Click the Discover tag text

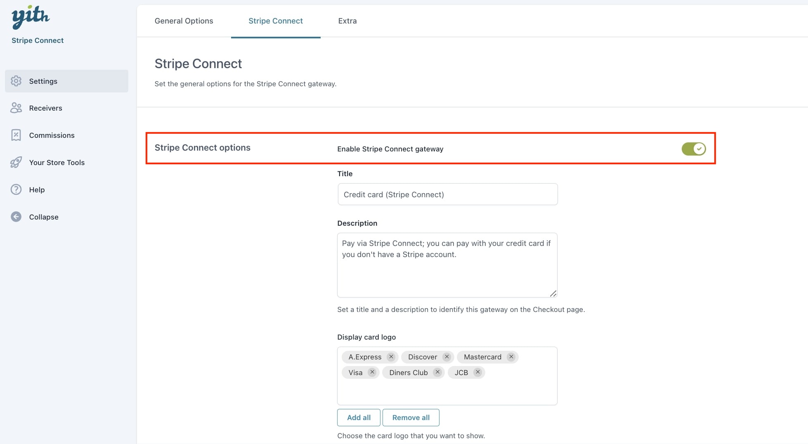423,357
